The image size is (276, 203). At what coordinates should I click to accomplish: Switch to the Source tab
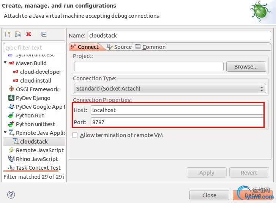tap(119, 47)
